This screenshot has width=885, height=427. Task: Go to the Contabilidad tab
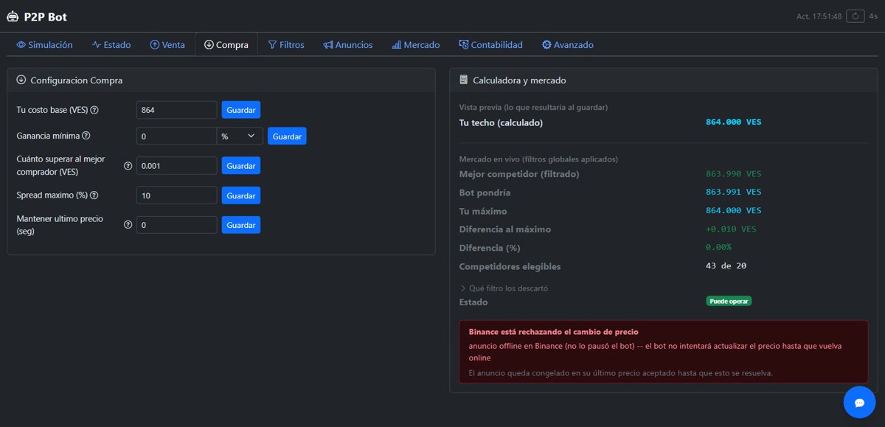[490, 45]
